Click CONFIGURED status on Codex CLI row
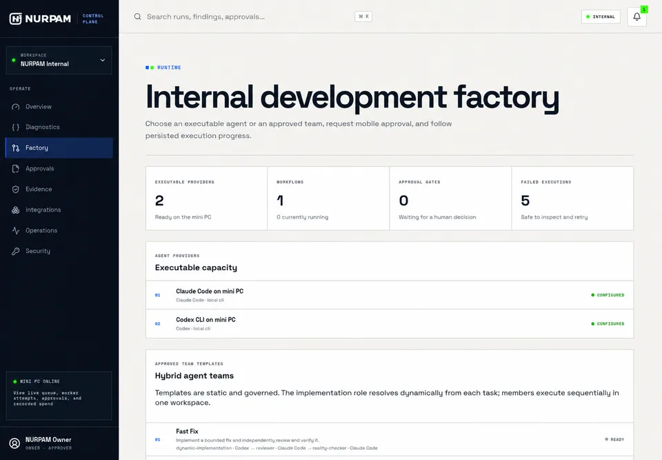Viewport: 662px width, 460px height. click(608, 324)
